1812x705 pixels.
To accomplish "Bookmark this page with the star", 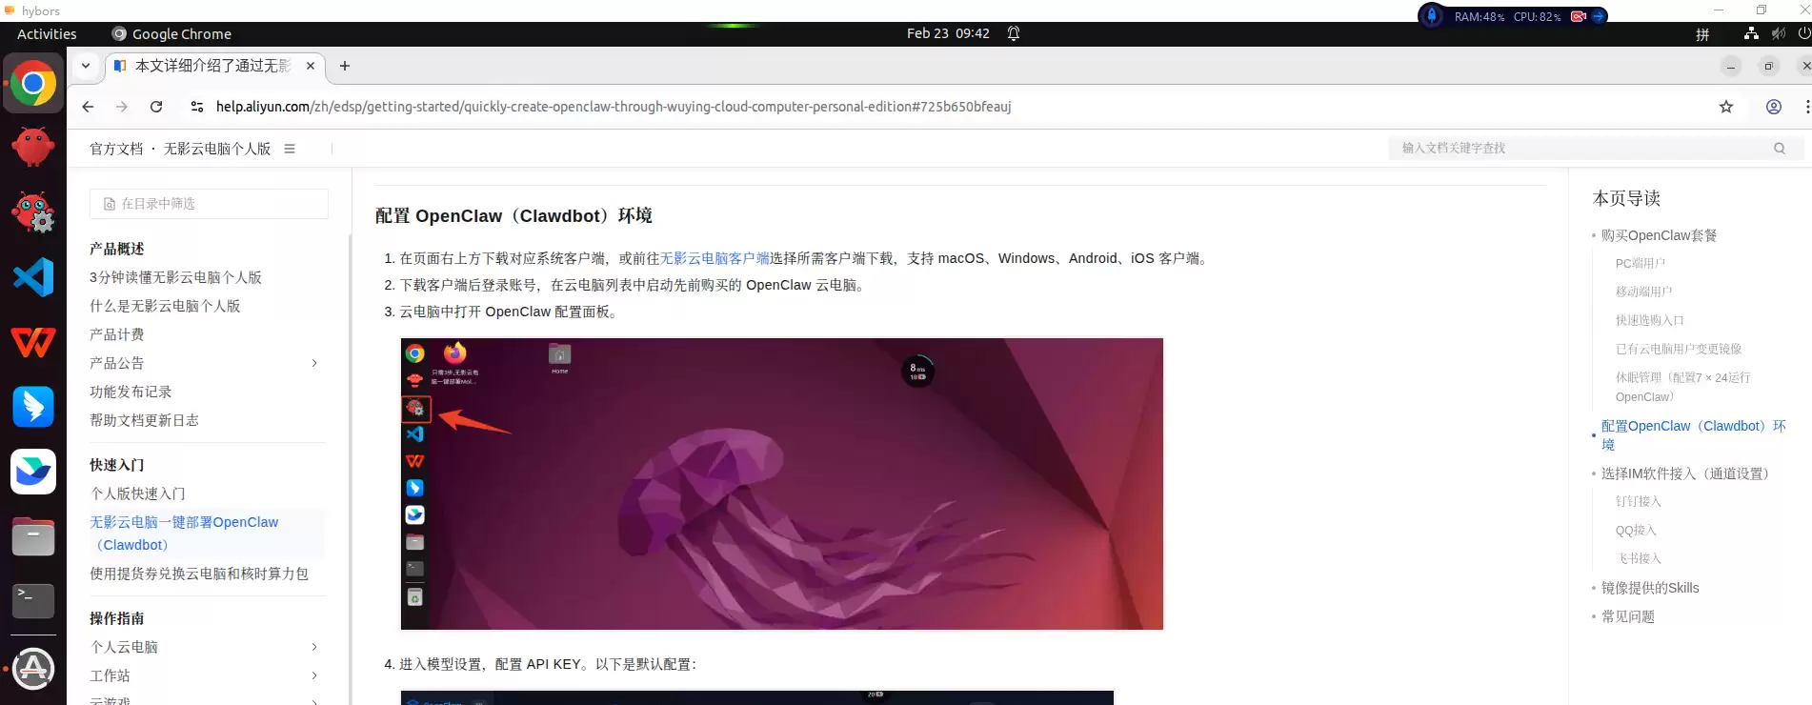I will tap(1726, 107).
